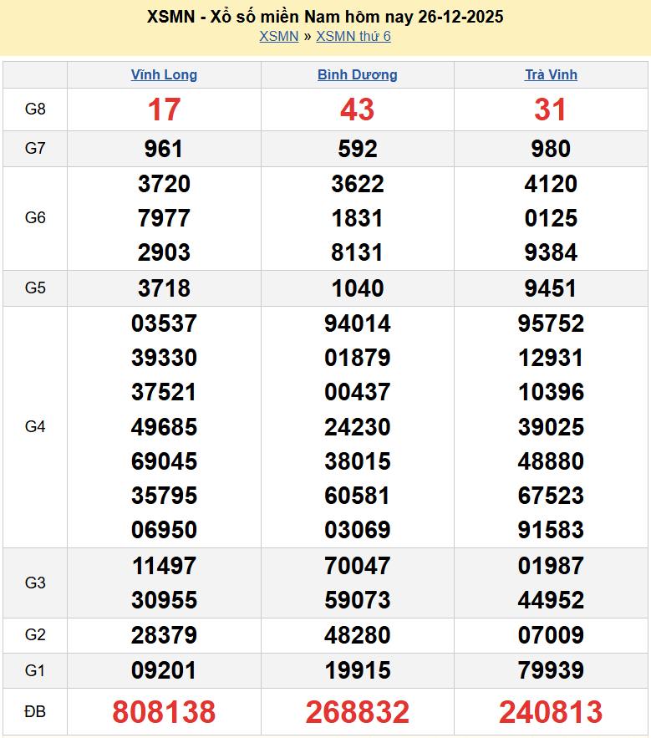Click the G1 number 09201

coord(164,670)
